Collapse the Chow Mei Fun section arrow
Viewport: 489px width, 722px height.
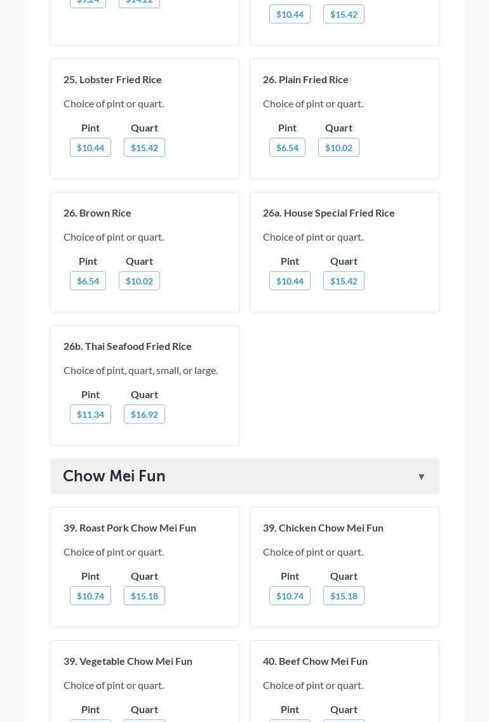tap(421, 477)
